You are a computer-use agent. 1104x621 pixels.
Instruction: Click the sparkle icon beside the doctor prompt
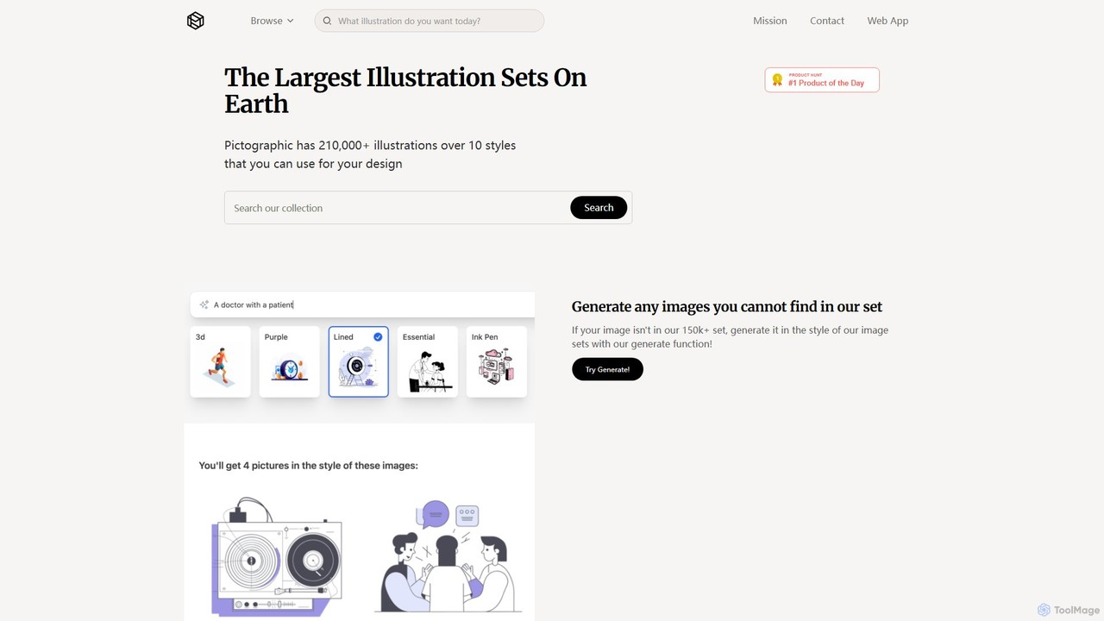[204, 304]
